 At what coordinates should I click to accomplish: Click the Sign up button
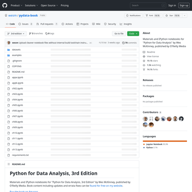coord(184,6)
